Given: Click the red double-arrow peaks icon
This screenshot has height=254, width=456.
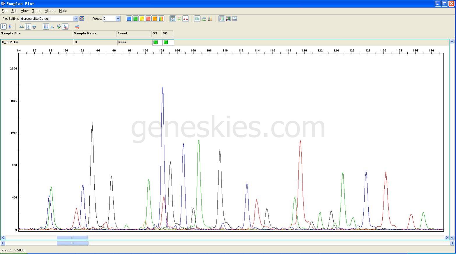Looking at the screenshot, I should [x=77, y=27].
